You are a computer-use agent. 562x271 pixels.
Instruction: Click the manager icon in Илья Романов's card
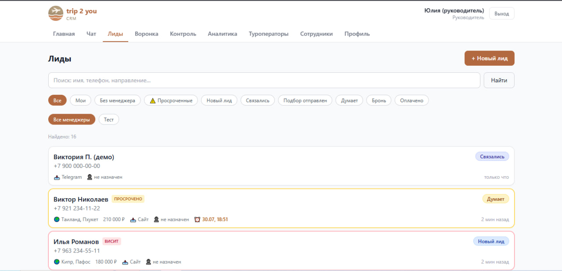click(148, 262)
